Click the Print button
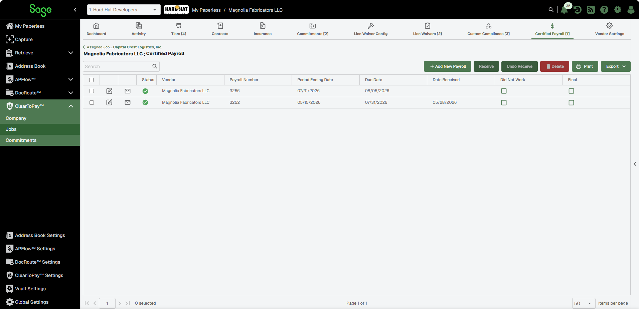The width and height of the screenshot is (639, 309). click(x=585, y=66)
